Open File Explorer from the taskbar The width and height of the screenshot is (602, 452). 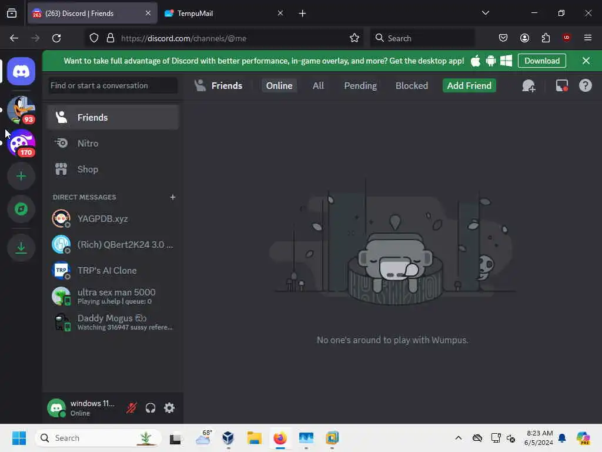(x=254, y=438)
